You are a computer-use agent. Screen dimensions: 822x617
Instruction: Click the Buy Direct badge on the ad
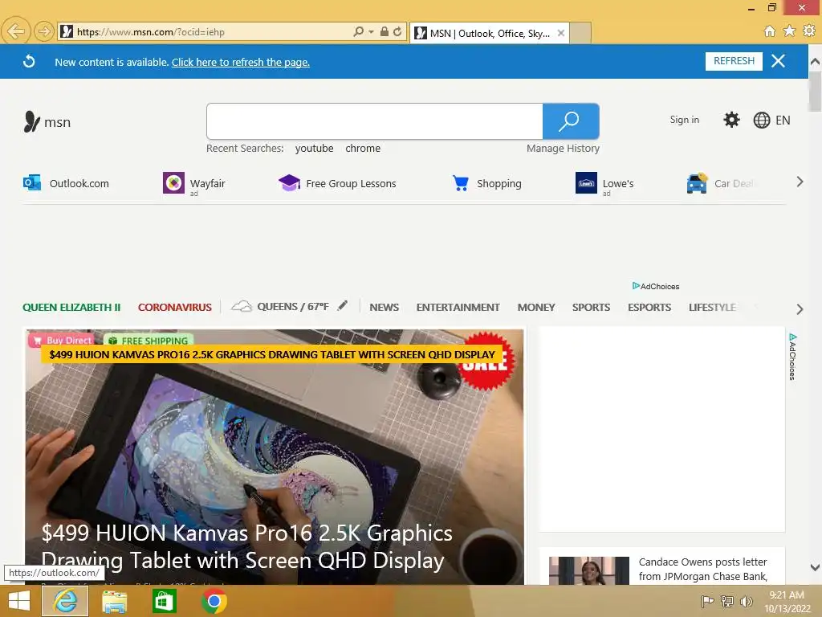click(61, 340)
